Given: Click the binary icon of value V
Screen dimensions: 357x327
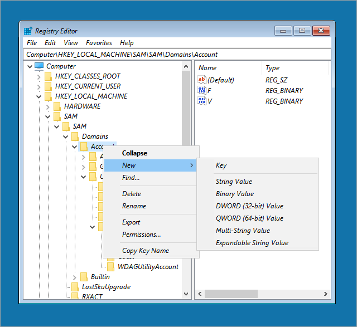Looking at the screenshot, I should pos(202,101).
